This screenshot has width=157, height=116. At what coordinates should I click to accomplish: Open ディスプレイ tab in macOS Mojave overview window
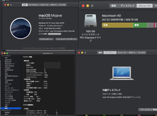33,5
